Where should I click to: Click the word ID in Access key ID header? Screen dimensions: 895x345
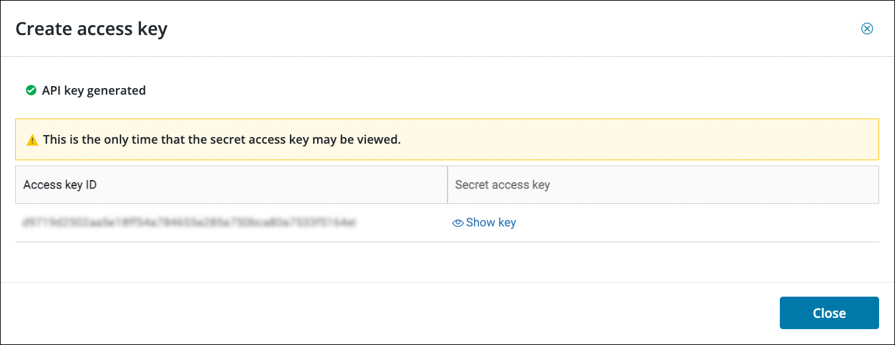pyautogui.click(x=91, y=185)
